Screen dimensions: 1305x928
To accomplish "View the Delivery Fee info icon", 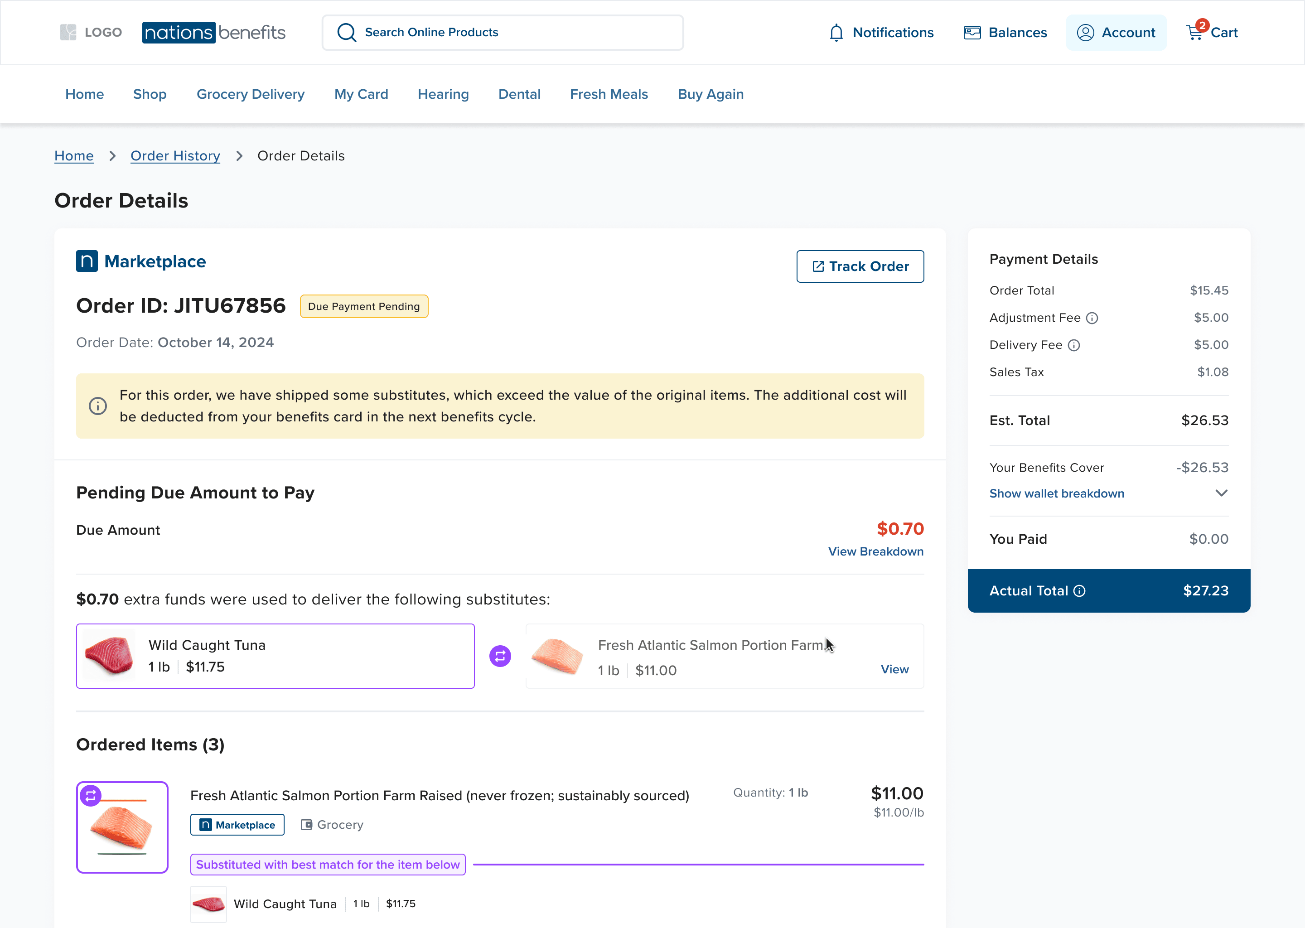I will point(1075,345).
